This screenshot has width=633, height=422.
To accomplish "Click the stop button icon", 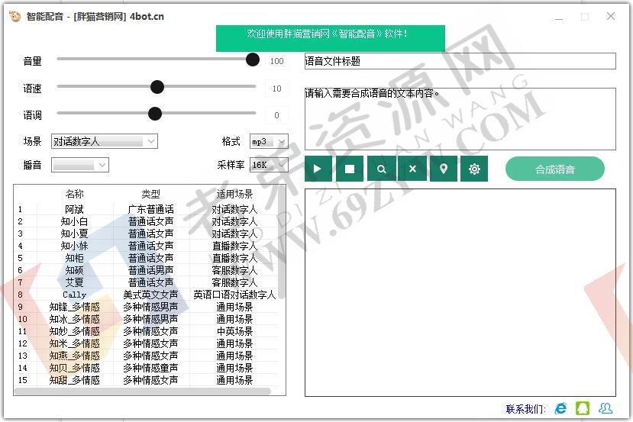I will coord(350,169).
